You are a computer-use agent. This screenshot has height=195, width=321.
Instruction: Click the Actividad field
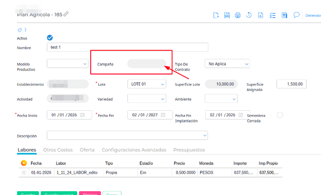67,99
